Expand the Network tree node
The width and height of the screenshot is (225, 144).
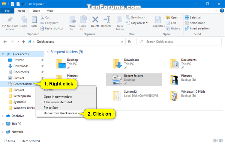(x=3, y=132)
